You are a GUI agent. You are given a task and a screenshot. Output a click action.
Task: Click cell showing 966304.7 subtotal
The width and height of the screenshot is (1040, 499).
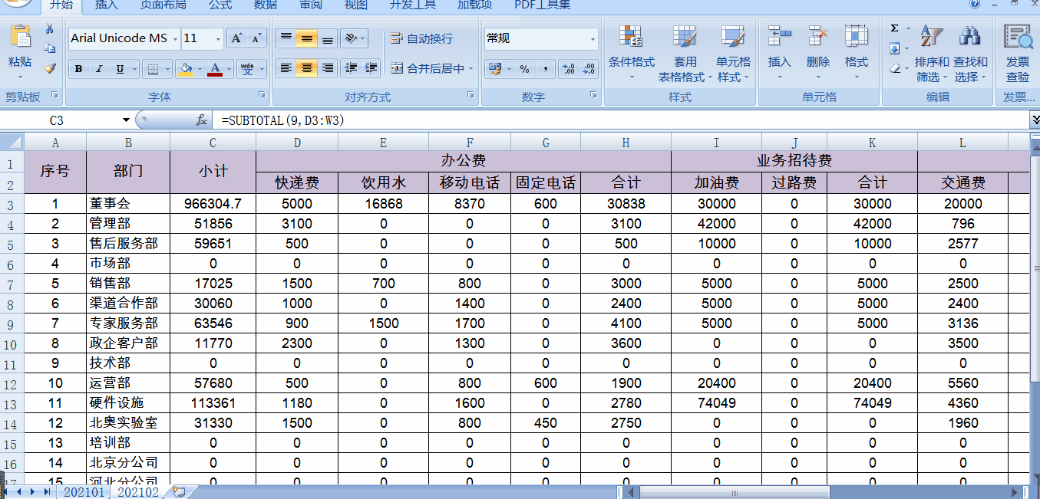pos(213,204)
